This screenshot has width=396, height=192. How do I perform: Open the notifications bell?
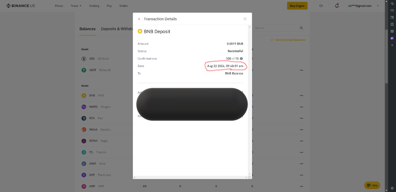(x=337, y=6)
